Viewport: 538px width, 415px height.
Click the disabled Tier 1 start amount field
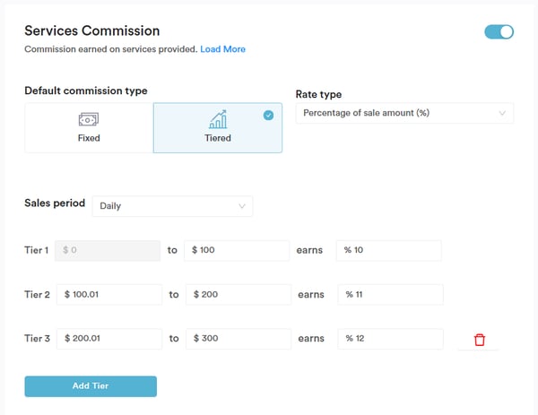[108, 250]
